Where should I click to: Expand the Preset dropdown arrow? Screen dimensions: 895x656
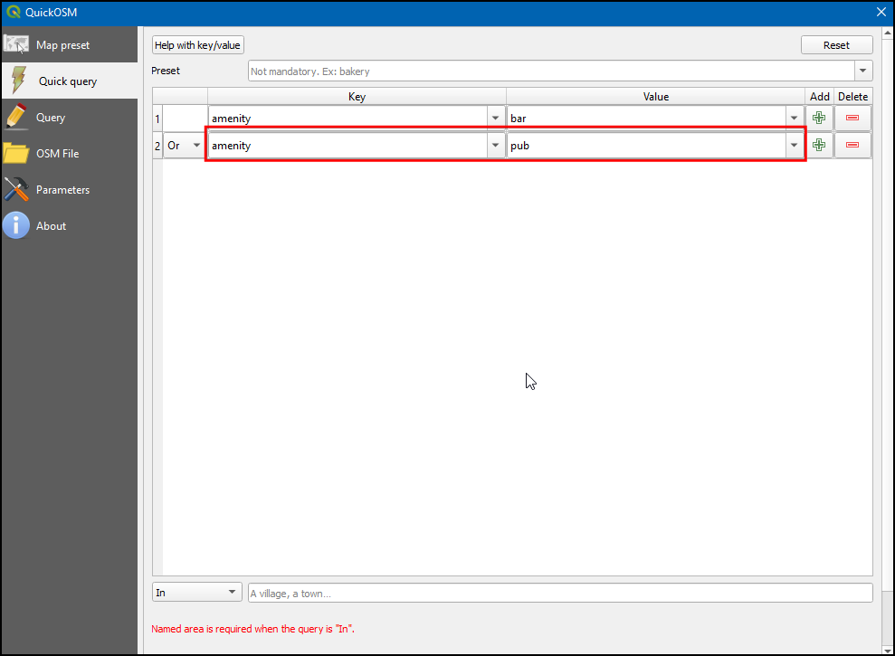pos(863,71)
